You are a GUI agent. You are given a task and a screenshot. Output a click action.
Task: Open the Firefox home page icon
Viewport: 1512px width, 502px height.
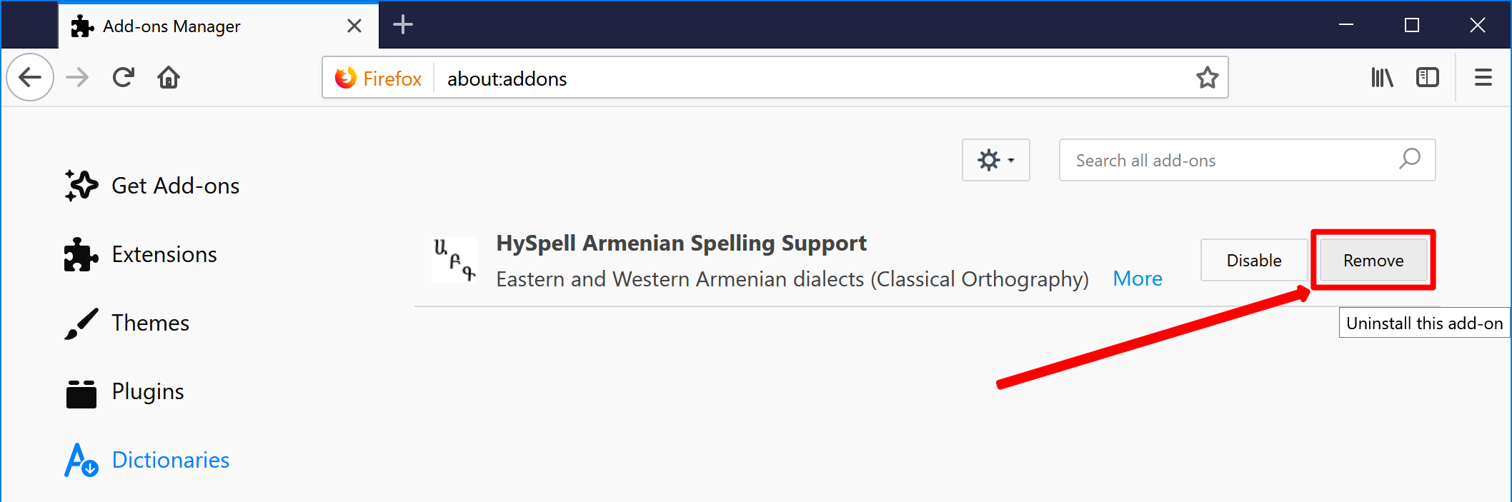pos(169,77)
